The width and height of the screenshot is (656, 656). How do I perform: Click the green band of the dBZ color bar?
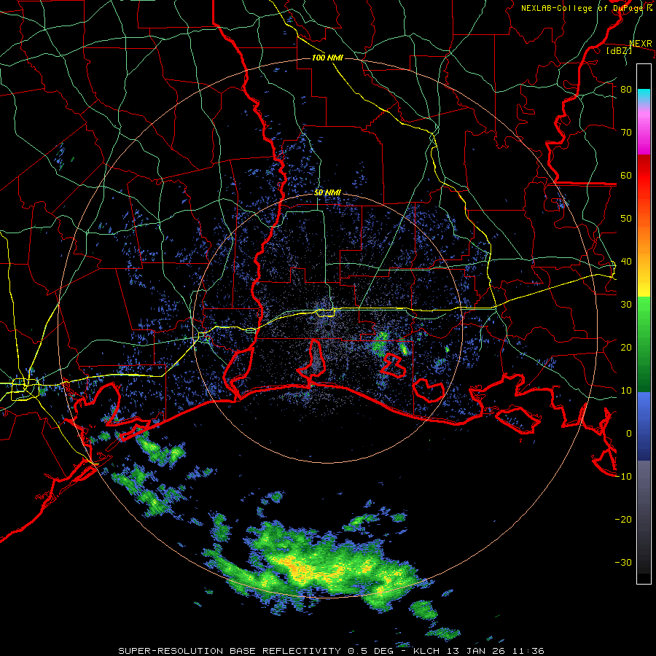click(644, 345)
